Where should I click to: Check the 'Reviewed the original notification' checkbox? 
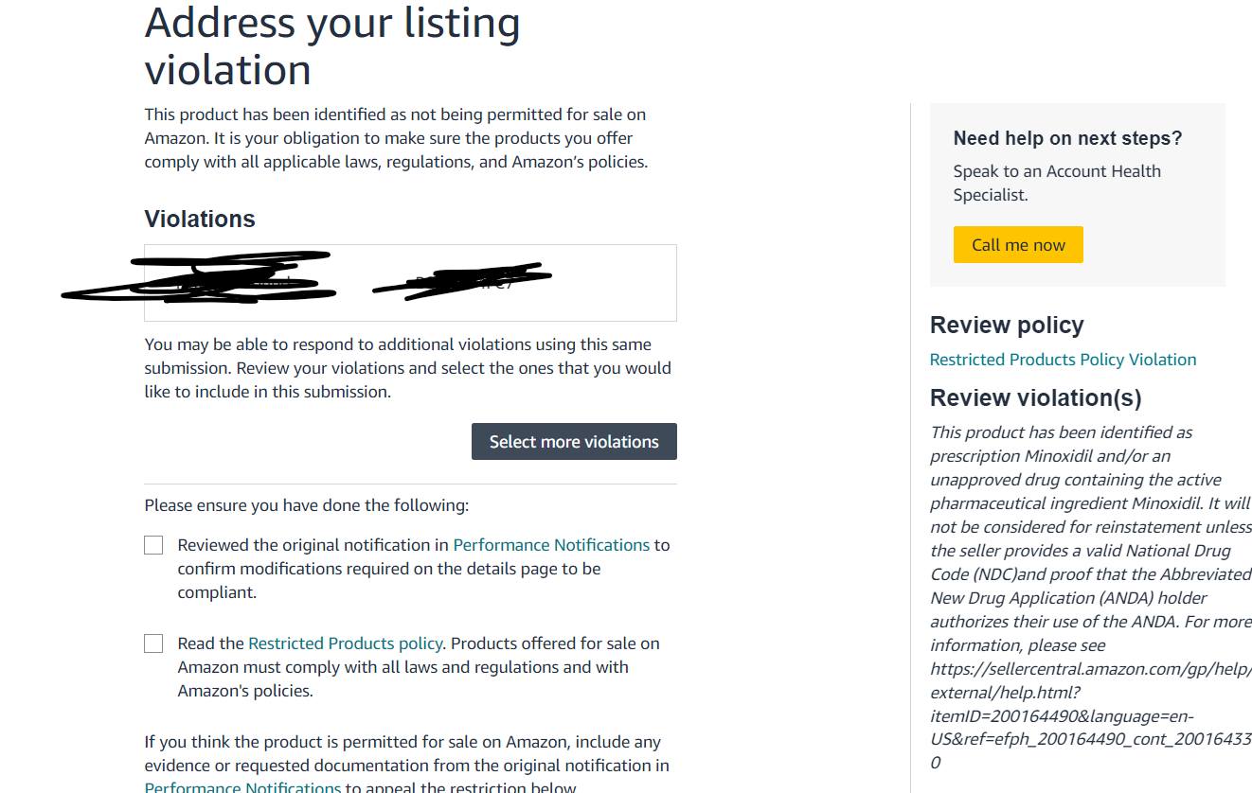153,545
